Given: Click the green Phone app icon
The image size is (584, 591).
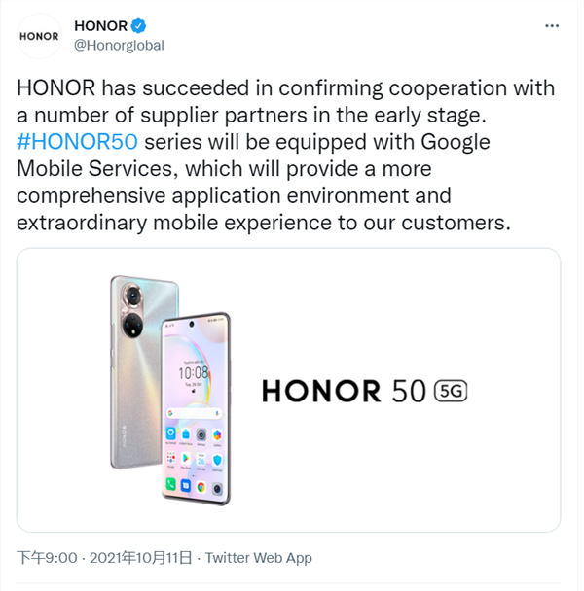Looking at the screenshot, I should 171,483.
